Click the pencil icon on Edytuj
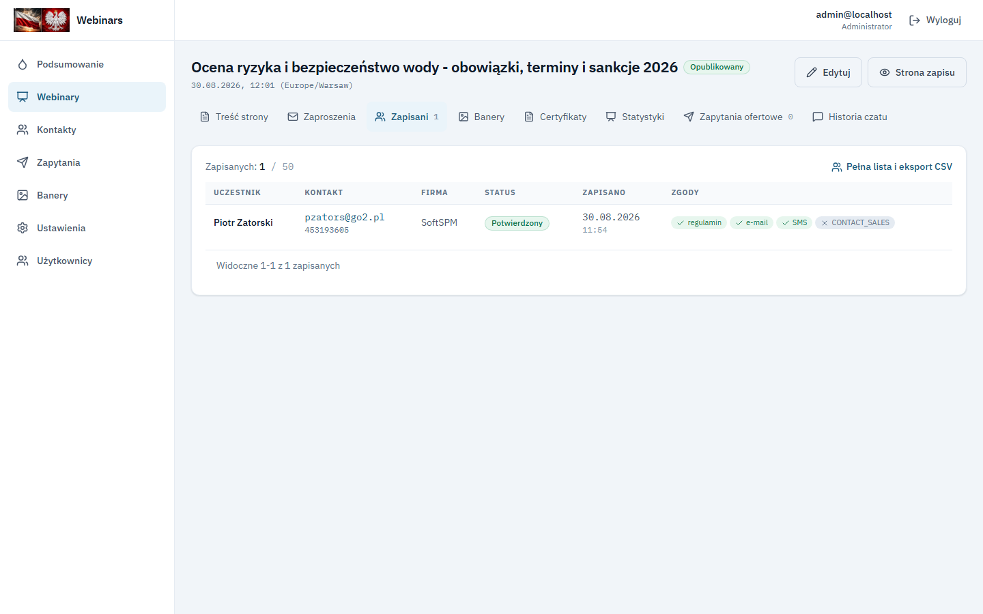The image size is (983, 614). tap(812, 72)
